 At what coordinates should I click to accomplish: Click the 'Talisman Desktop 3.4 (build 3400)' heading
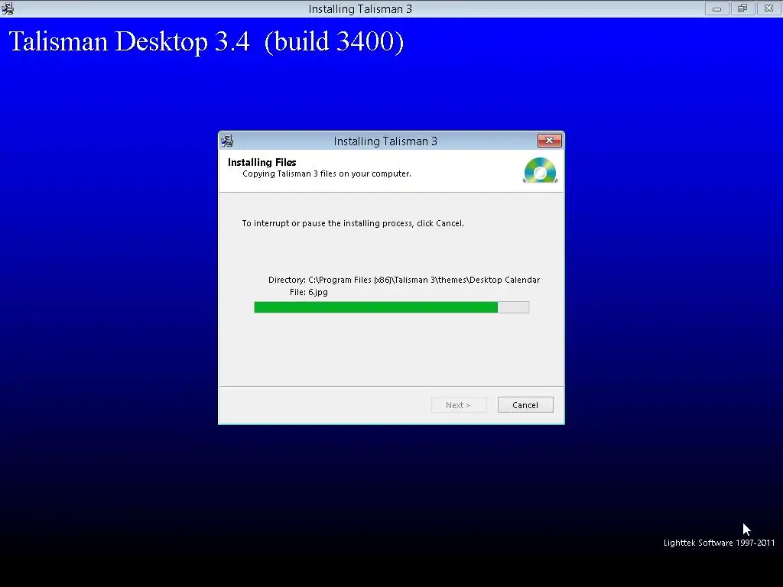[x=206, y=41]
